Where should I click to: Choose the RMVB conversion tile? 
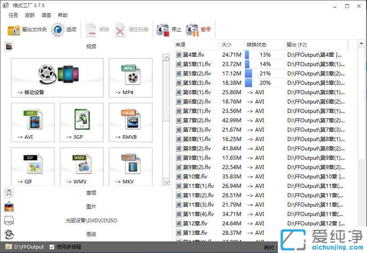(x=130, y=122)
